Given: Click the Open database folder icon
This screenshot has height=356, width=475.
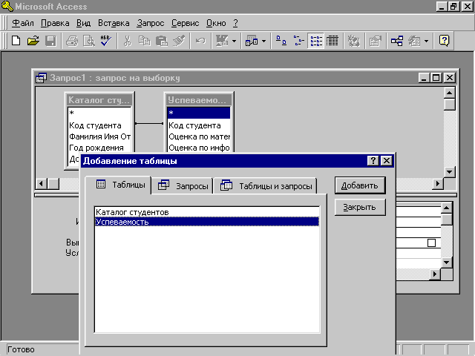Looking at the screenshot, I should (33, 41).
